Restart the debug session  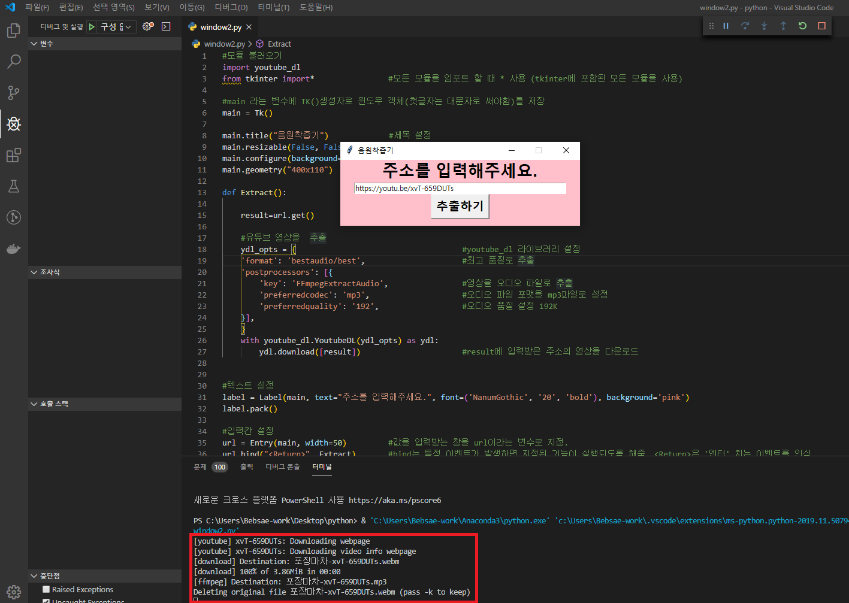802,26
